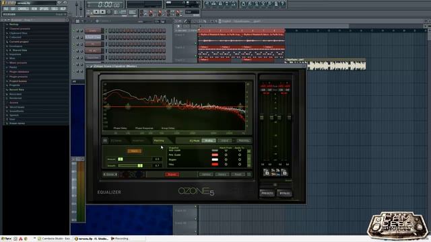Click the snapshot list scrollbar
The height and width of the screenshot is (242, 431).
pyautogui.click(x=249, y=159)
